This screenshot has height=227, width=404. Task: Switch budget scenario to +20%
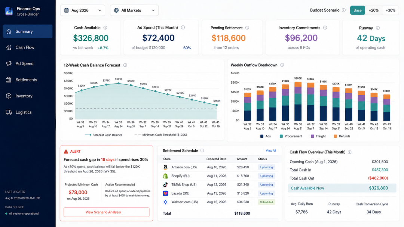point(374,10)
